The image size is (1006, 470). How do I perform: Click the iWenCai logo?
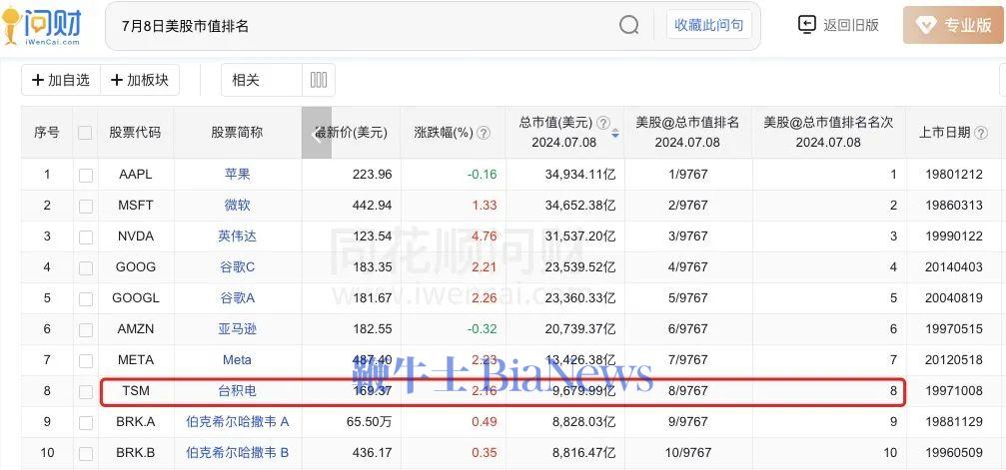(x=42, y=26)
